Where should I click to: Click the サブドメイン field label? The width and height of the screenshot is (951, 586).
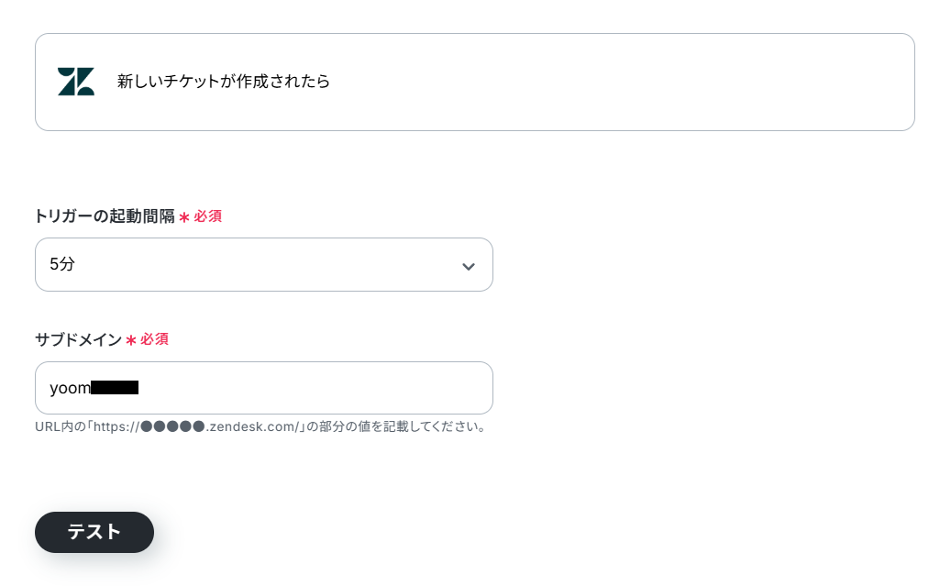point(78,339)
